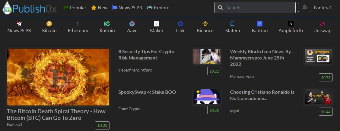
Task: Click the Uniswap unicorn icon
Action: point(323,23)
